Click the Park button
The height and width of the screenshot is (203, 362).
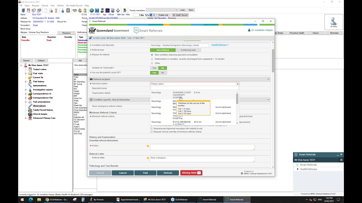point(145,173)
